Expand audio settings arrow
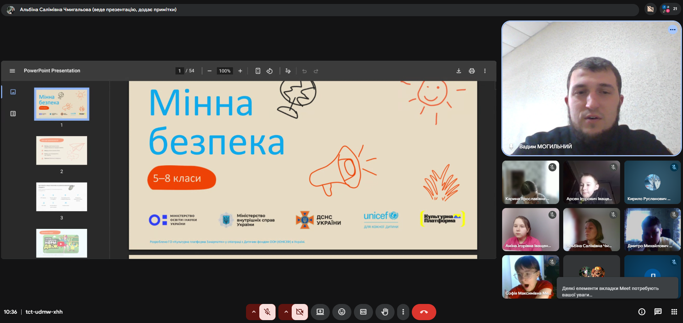This screenshot has width=683, height=323. pos(253,312)
